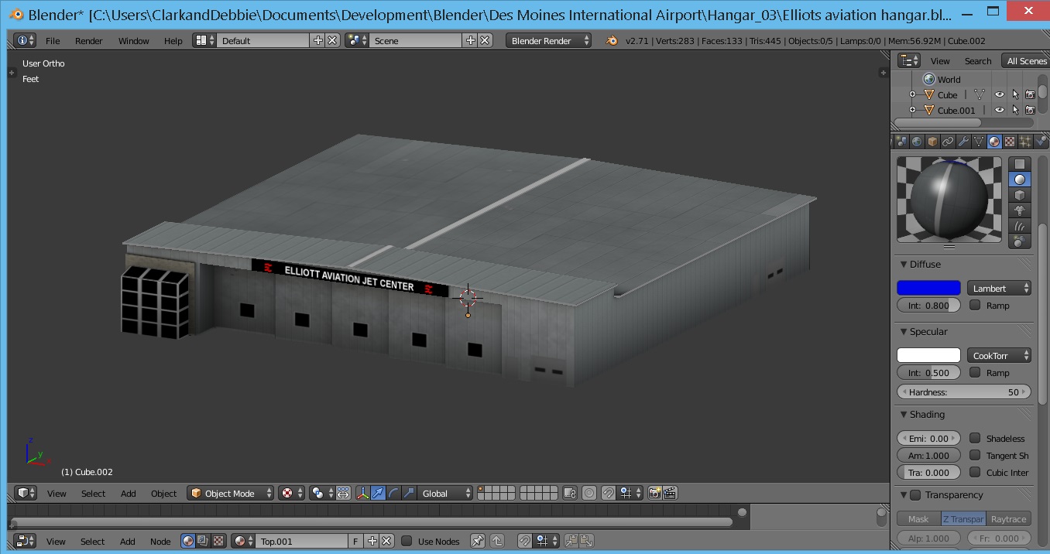
Task: Hide Cube object using its eye icon
Action: pos(999,94)
